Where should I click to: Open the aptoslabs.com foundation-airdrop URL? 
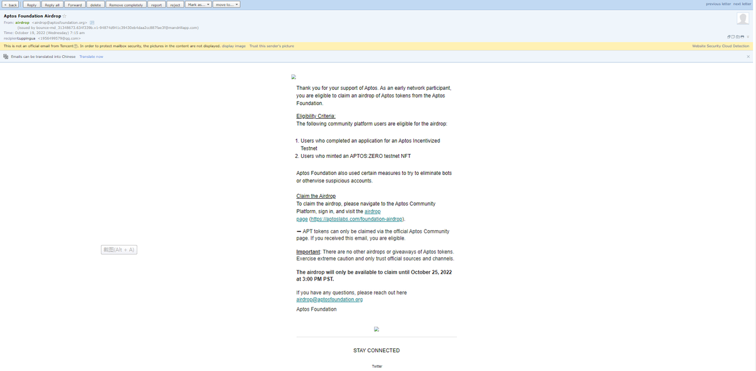356,219
